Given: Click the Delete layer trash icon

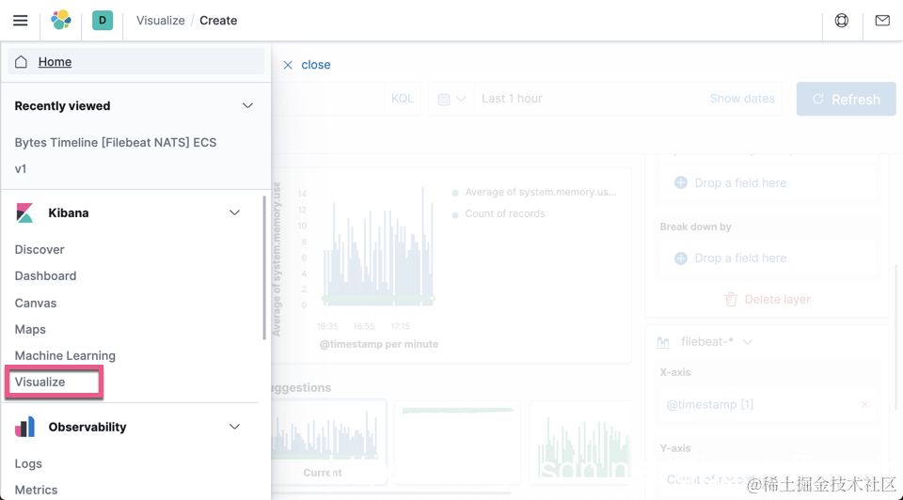Looking at the screenshot, I should [731, 299].
